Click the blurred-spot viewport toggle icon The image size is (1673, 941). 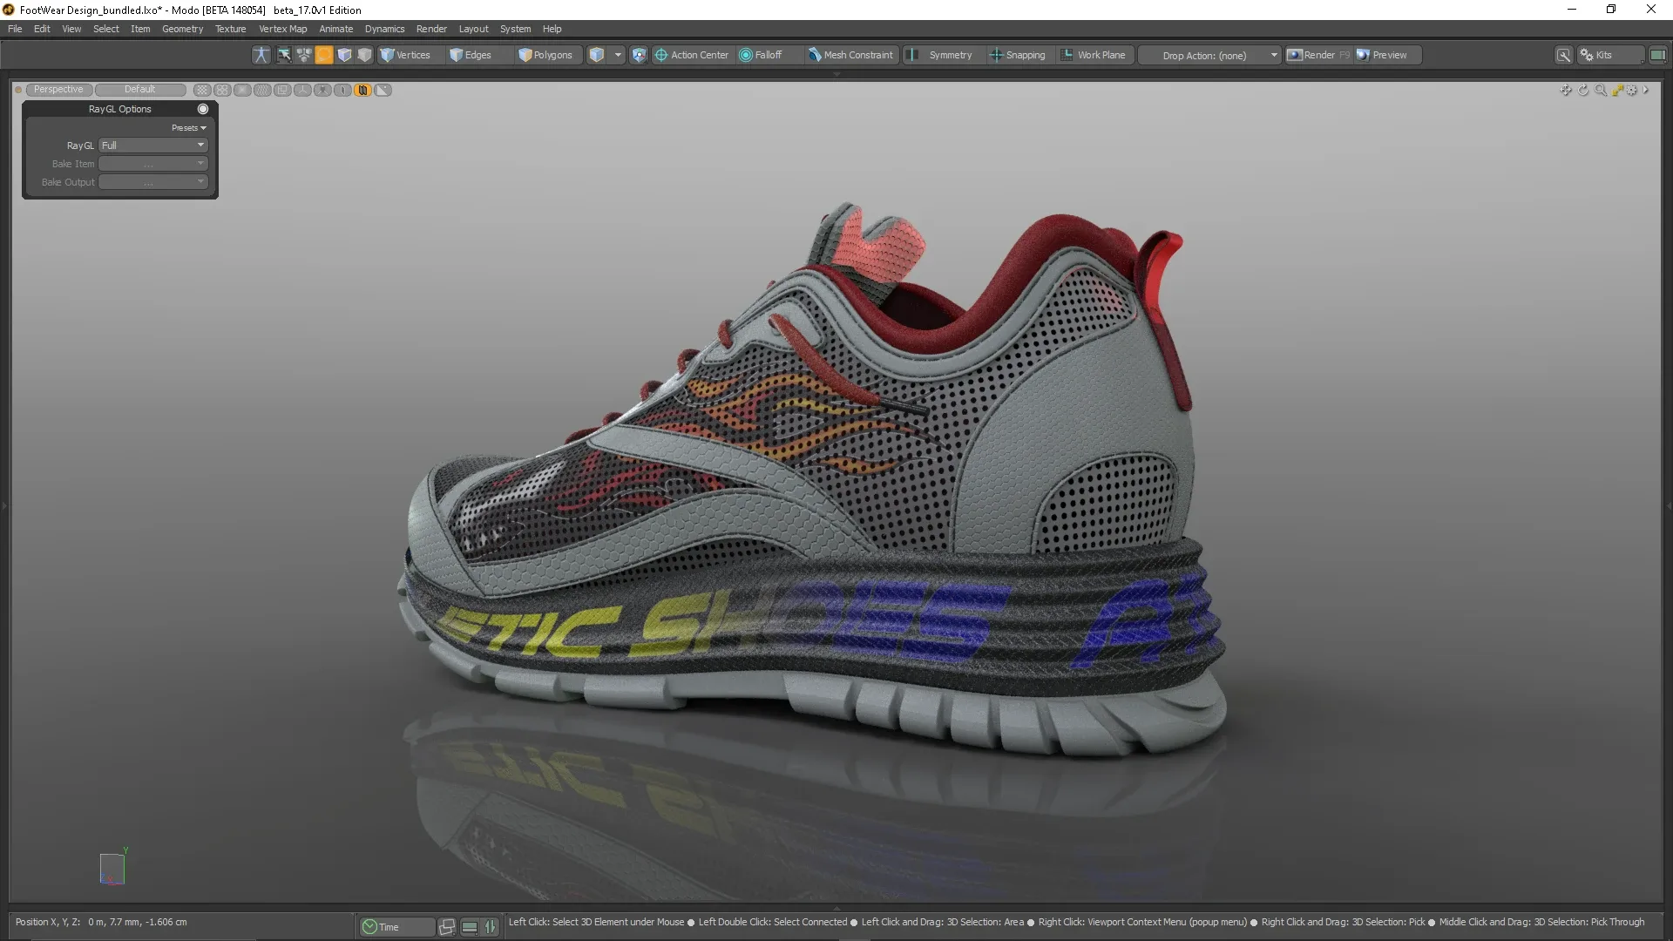click(242, 90)
